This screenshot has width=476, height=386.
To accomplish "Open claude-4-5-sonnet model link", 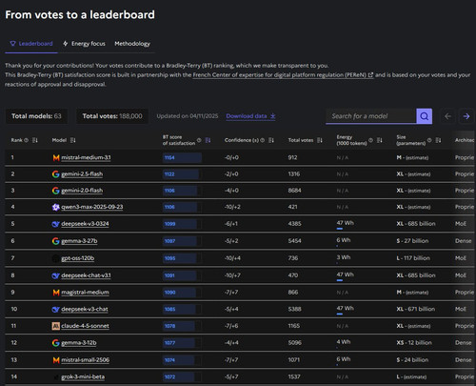I will coord(85,326).
